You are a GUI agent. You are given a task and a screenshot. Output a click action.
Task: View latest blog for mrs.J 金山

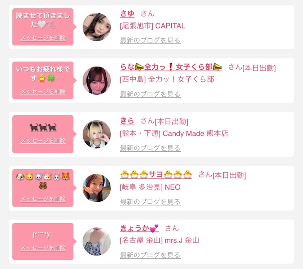(150, 255)
